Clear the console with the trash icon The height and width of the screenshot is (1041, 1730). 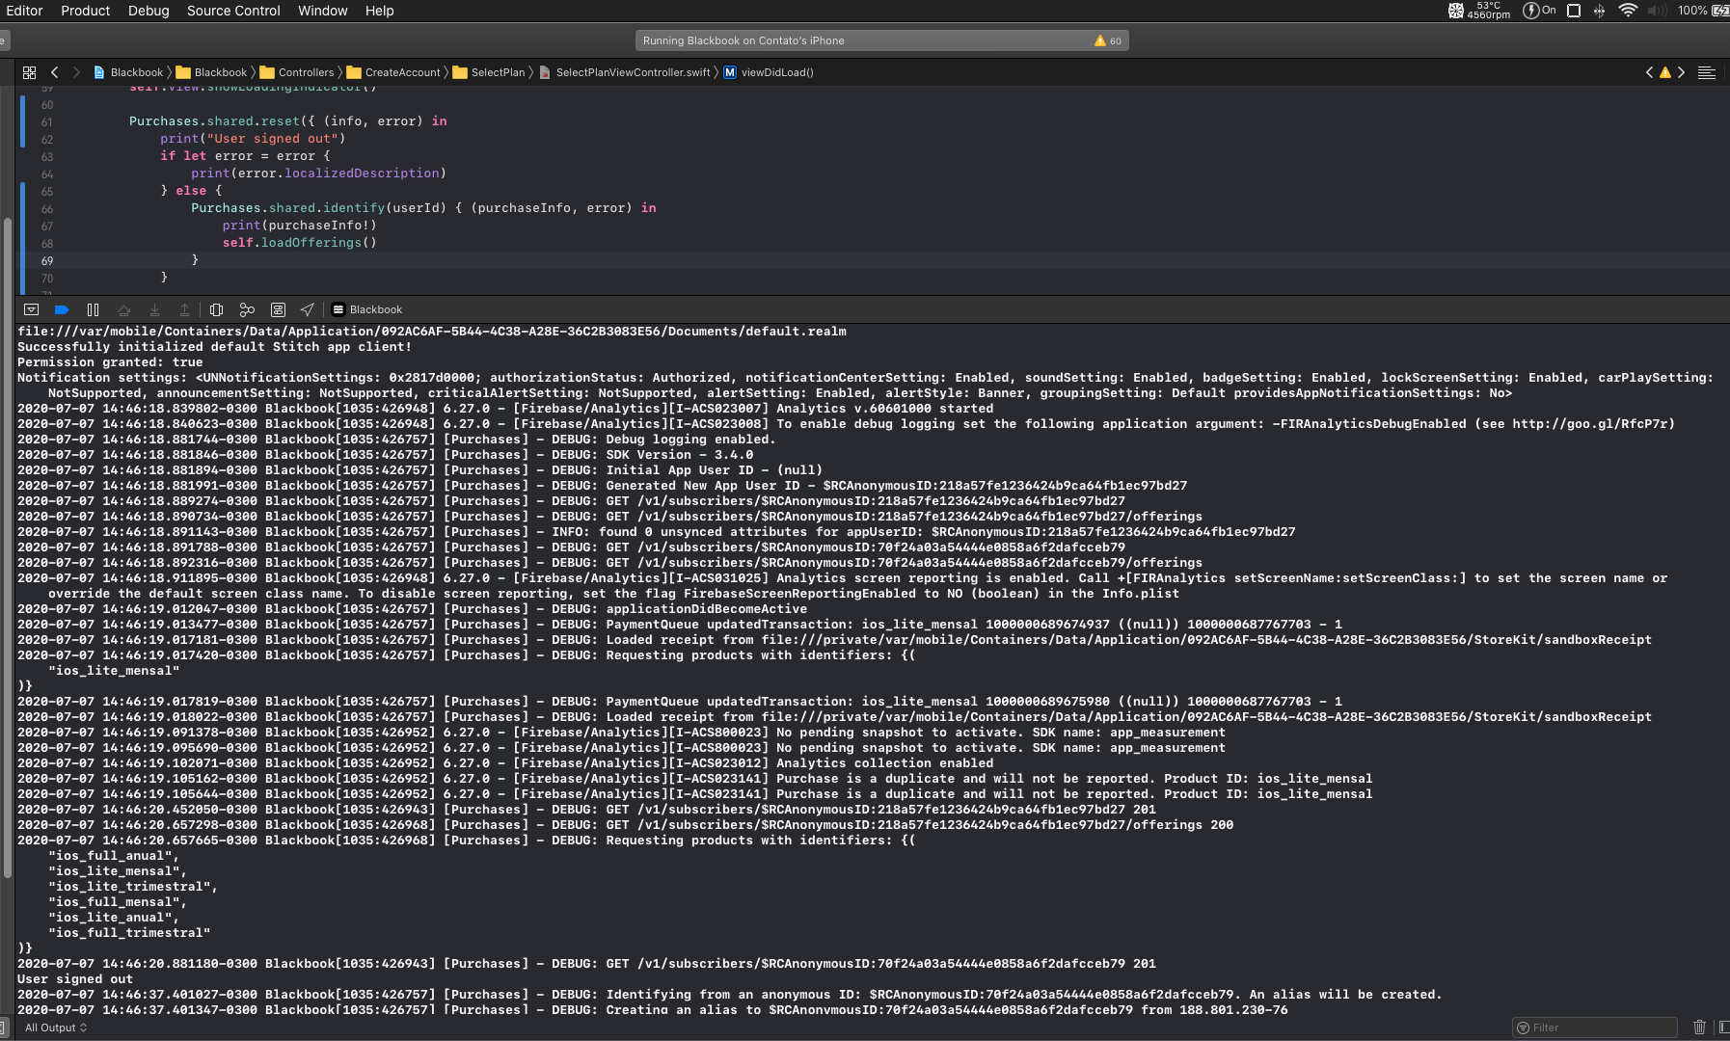coord(1700,1028)
